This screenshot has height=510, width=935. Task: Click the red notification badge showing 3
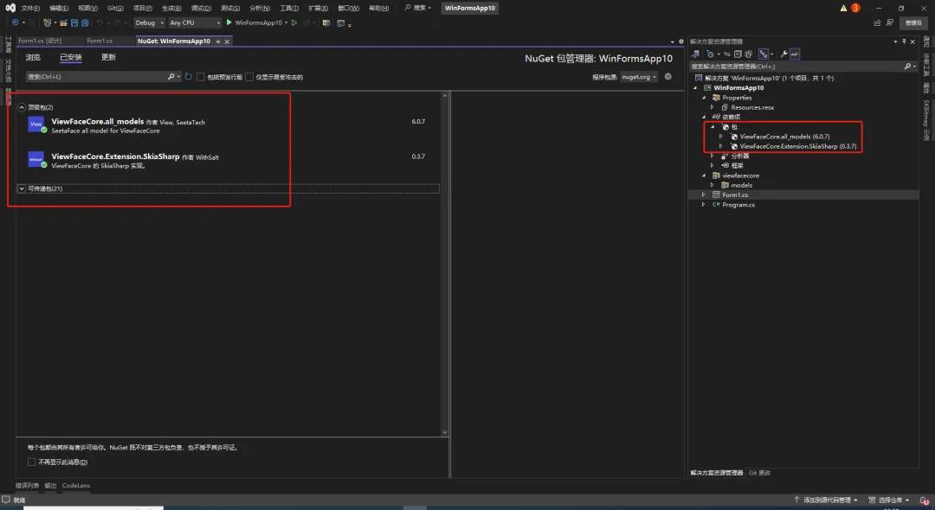tap(855, 8)
